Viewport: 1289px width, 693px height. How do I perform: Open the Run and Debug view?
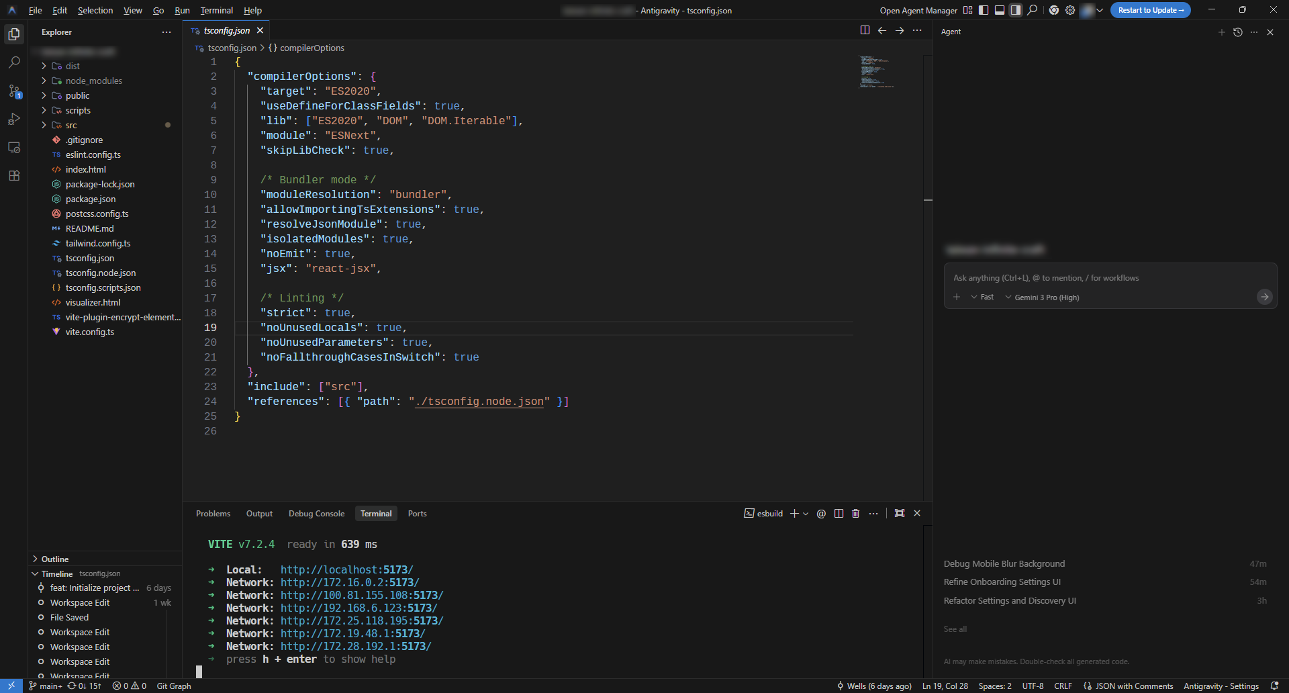point(14,119)
